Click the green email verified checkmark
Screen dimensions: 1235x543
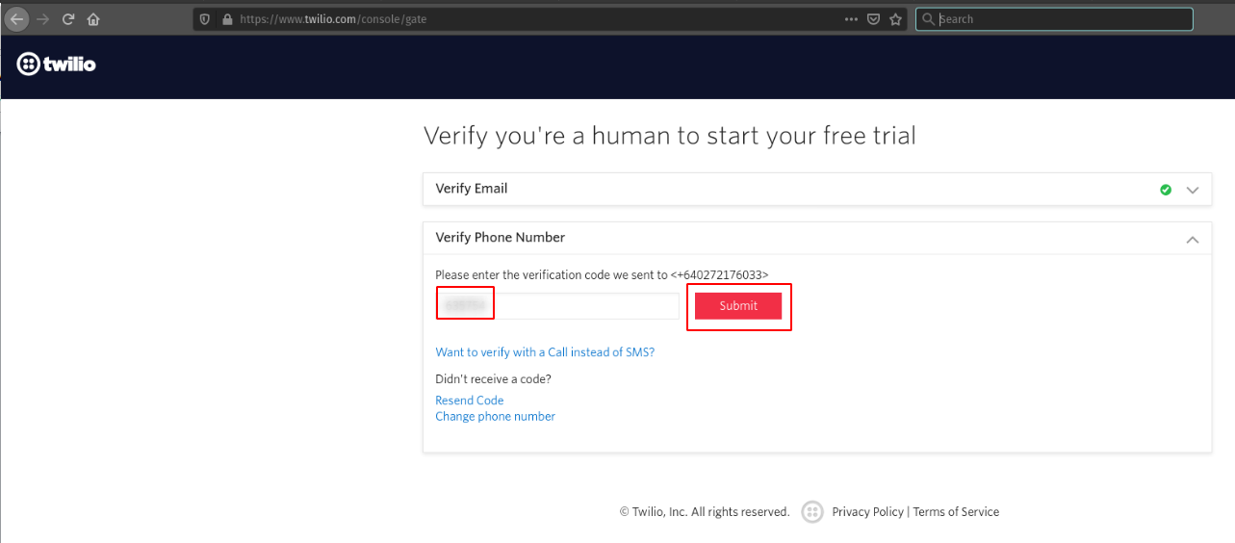point(1166,190)
